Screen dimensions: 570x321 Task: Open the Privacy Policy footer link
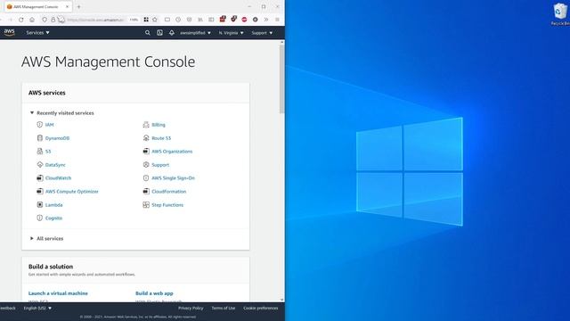191,308
